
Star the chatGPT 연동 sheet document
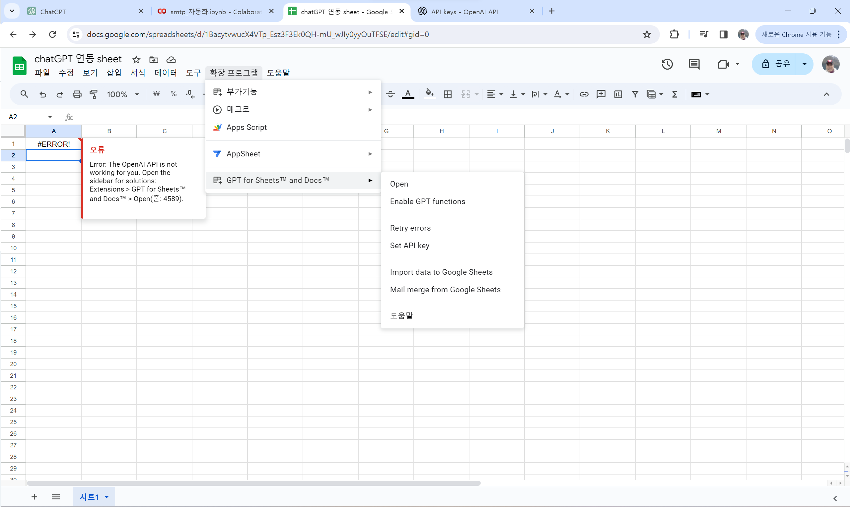tap(136, 60)
